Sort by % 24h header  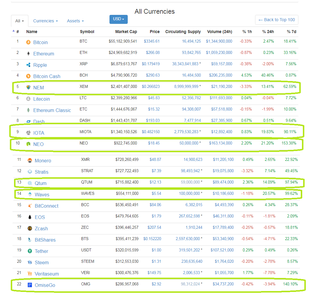tap(268, 32)
